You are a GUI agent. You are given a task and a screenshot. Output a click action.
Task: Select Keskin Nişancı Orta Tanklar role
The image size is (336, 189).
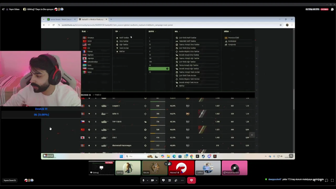pos(197,51)
